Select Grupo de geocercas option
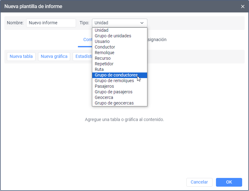 point(114,103)
